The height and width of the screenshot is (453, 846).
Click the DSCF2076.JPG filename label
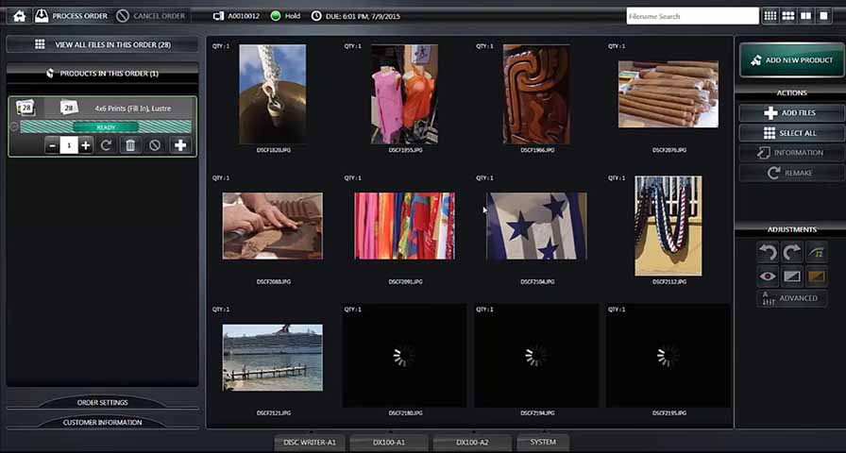pos(669,150)
